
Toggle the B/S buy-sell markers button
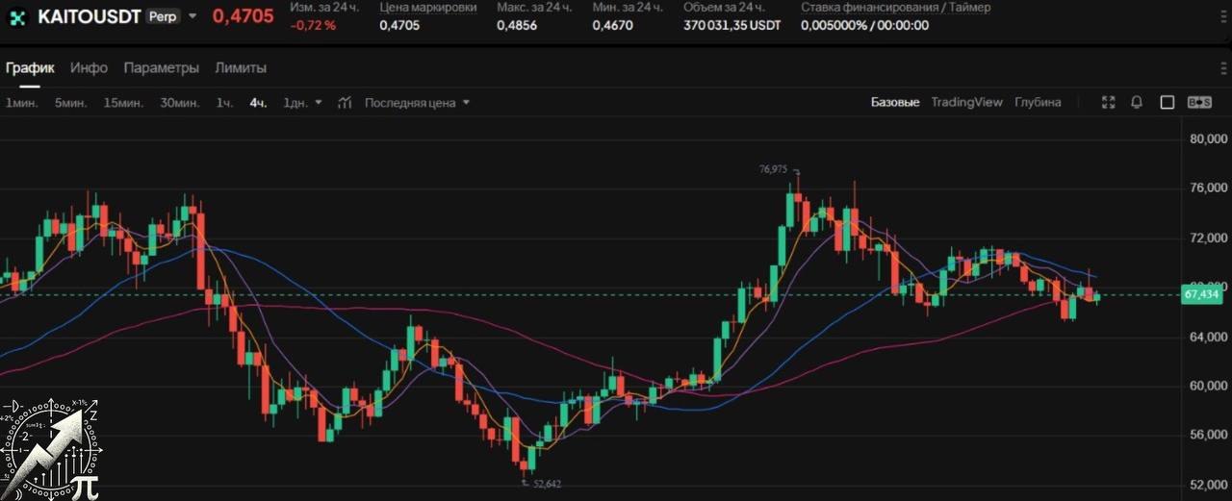(x=1199, y=102)
